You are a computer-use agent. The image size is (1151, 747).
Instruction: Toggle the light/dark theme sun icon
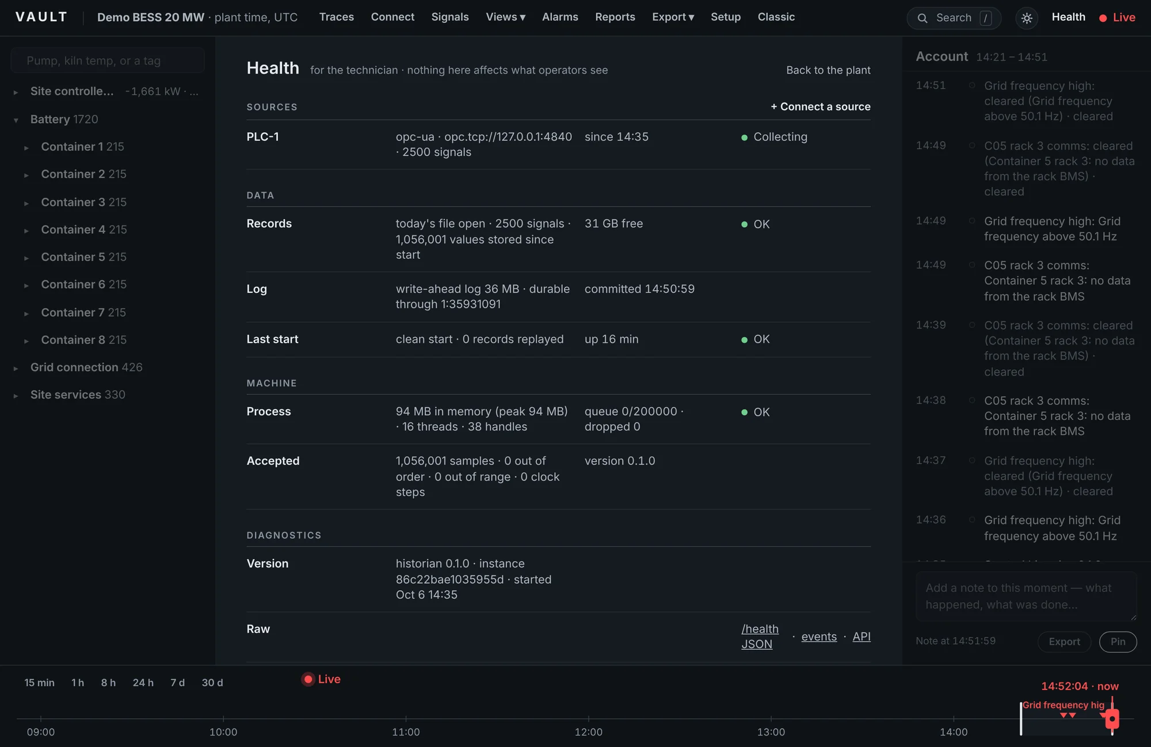pyautogui.click(x=1027, y=18)
